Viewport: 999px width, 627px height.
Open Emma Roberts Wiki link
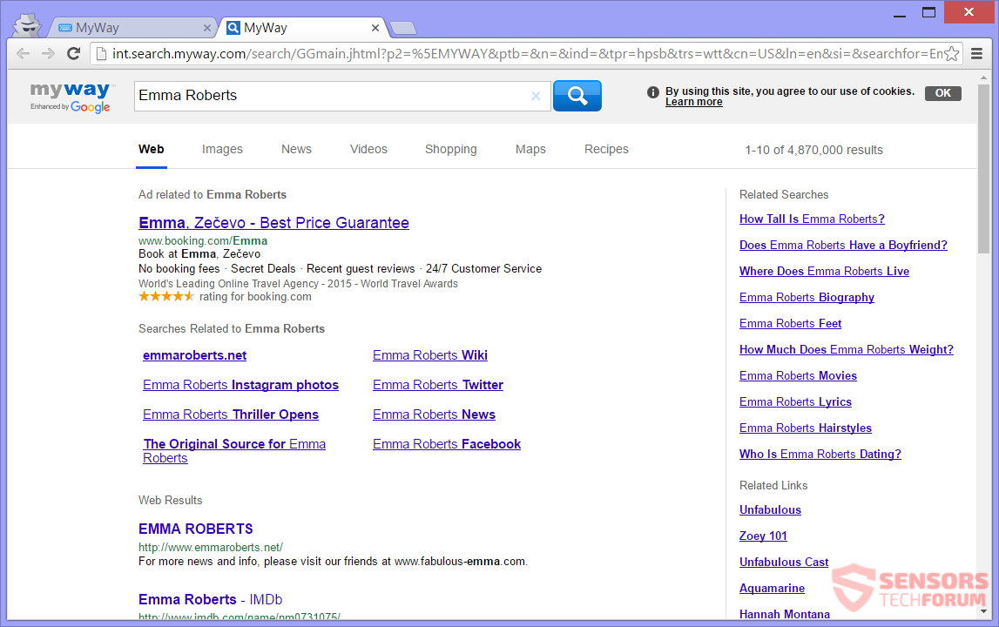coord(430,355)
